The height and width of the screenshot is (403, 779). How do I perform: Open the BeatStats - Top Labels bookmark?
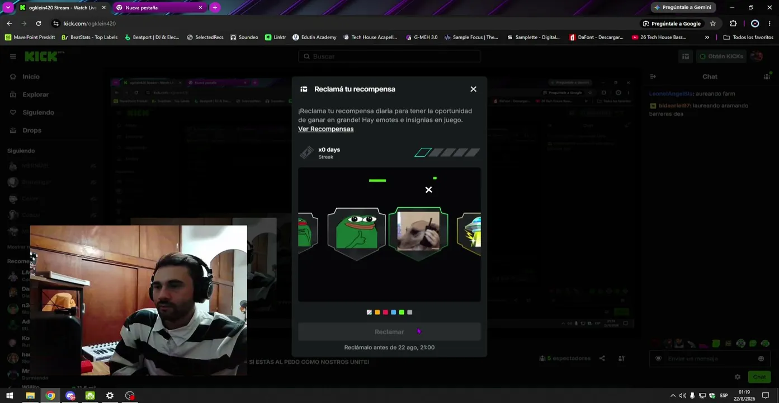(x=89, y=38)
